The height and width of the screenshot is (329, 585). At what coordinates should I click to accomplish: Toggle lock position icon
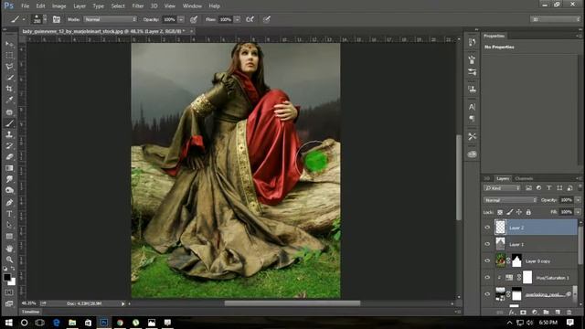click(519, 212)
